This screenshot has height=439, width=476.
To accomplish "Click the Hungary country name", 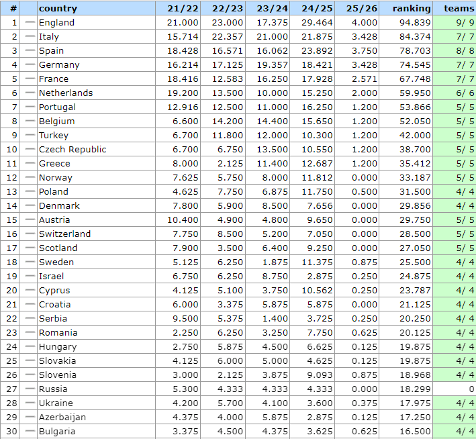I will [x=58, y=347].
